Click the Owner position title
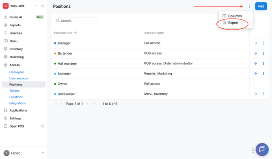Image resolution: width=272 pixels, height=159 pixels. pyautogui.click(x=63, y=84)
